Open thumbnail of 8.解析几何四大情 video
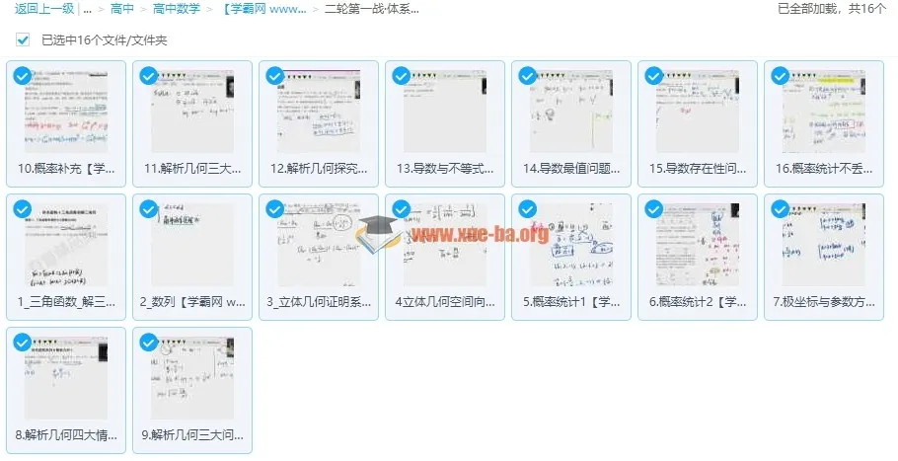Viewport: 898px width, 461px height. pos(66,378)
